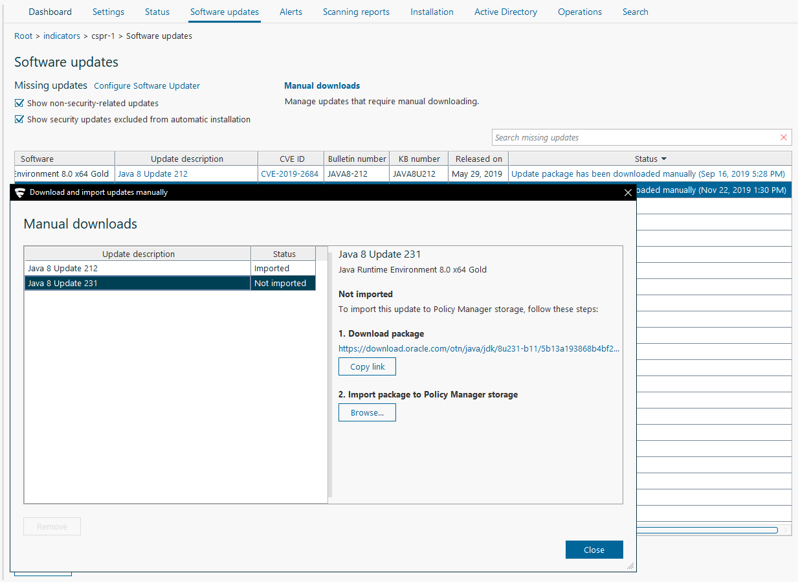The height and width of the screenshot is (582, 798).
Task: Go to the Operations tab
Action: (580, 12)
